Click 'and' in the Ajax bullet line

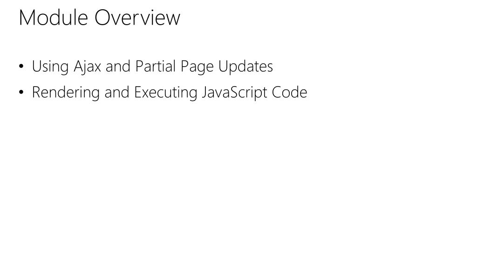[118, 67]
